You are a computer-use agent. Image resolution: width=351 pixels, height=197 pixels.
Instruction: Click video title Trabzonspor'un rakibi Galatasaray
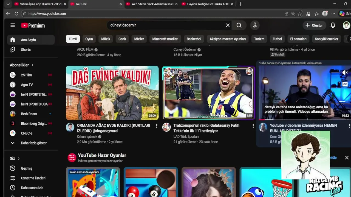click(206, 128)
